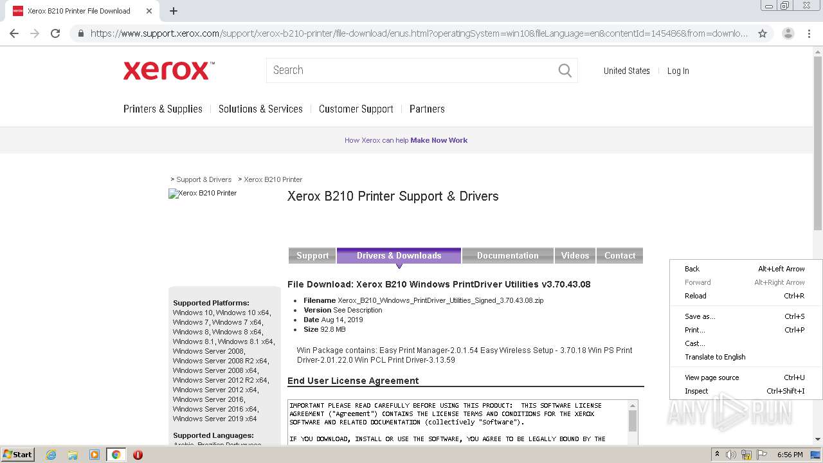Choose Inspect in the context menu
The image size is (823, 463).
point(745,391)
